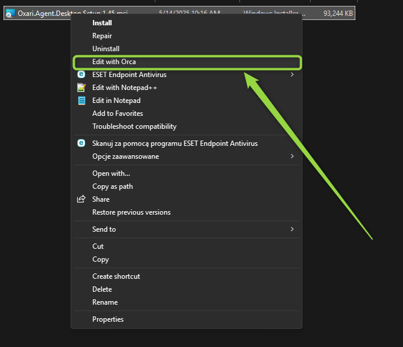This screenshot has height=347, width=403.
Task: Open the Open with... dialog
Action: click(x=111, y=174)
